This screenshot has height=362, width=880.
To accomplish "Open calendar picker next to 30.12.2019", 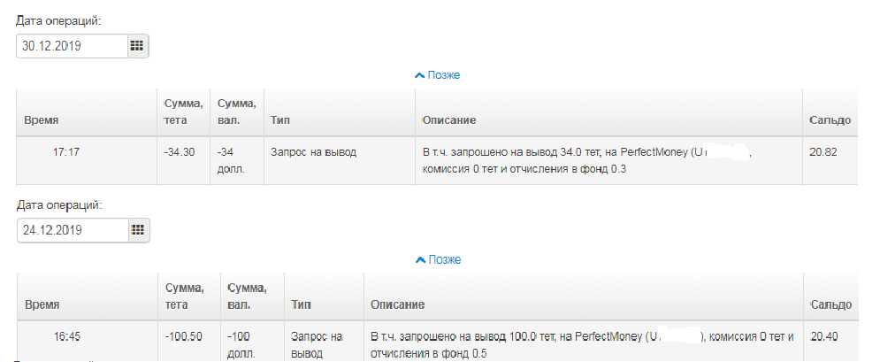I will (137, 46).
